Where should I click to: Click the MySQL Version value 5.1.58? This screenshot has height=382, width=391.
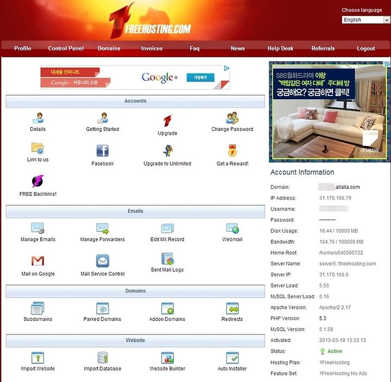point(326,329)
